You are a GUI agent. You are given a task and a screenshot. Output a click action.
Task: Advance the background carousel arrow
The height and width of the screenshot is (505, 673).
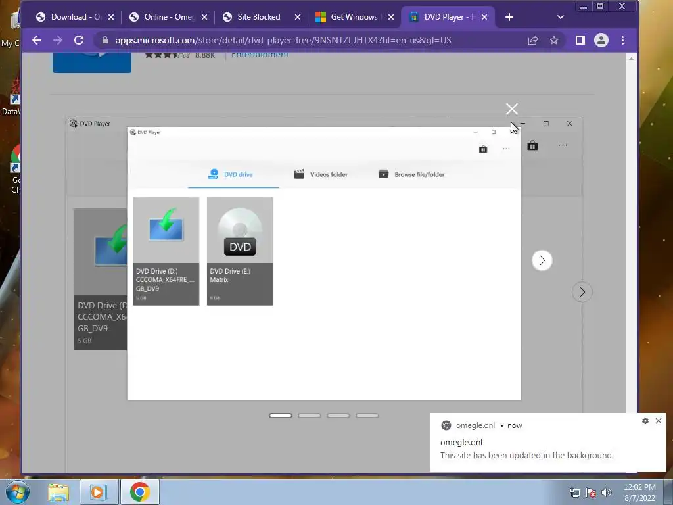click(x=582, y=292)
